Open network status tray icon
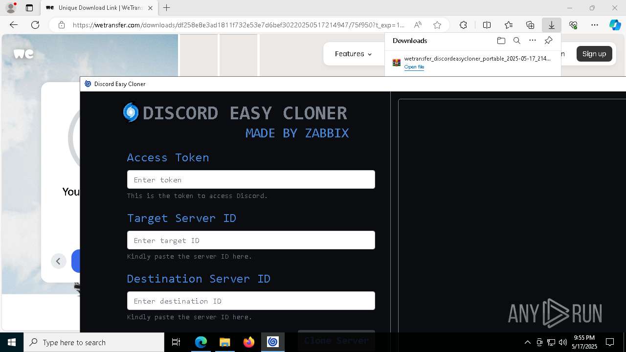626x352 pixels. coord(551,342)
